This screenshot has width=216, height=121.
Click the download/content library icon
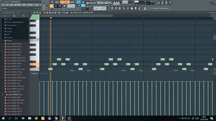(x=145, y=8)
